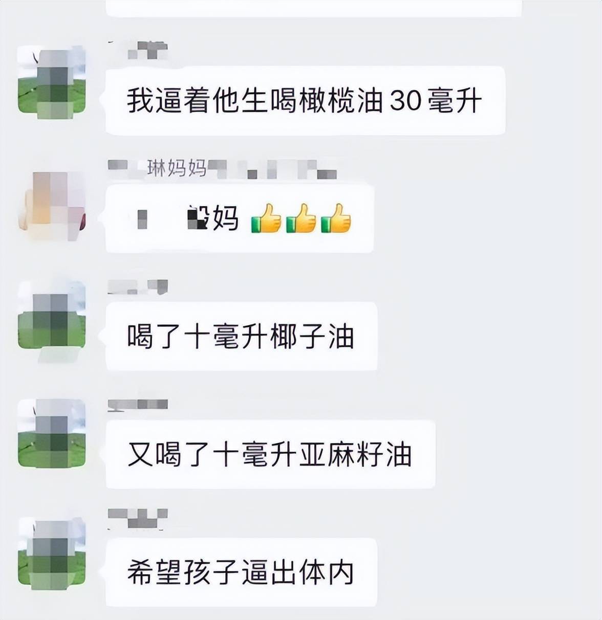Click blurred sender name above olive oil message
This screenshot has width=602, height=620.
[x=138, y=50]
